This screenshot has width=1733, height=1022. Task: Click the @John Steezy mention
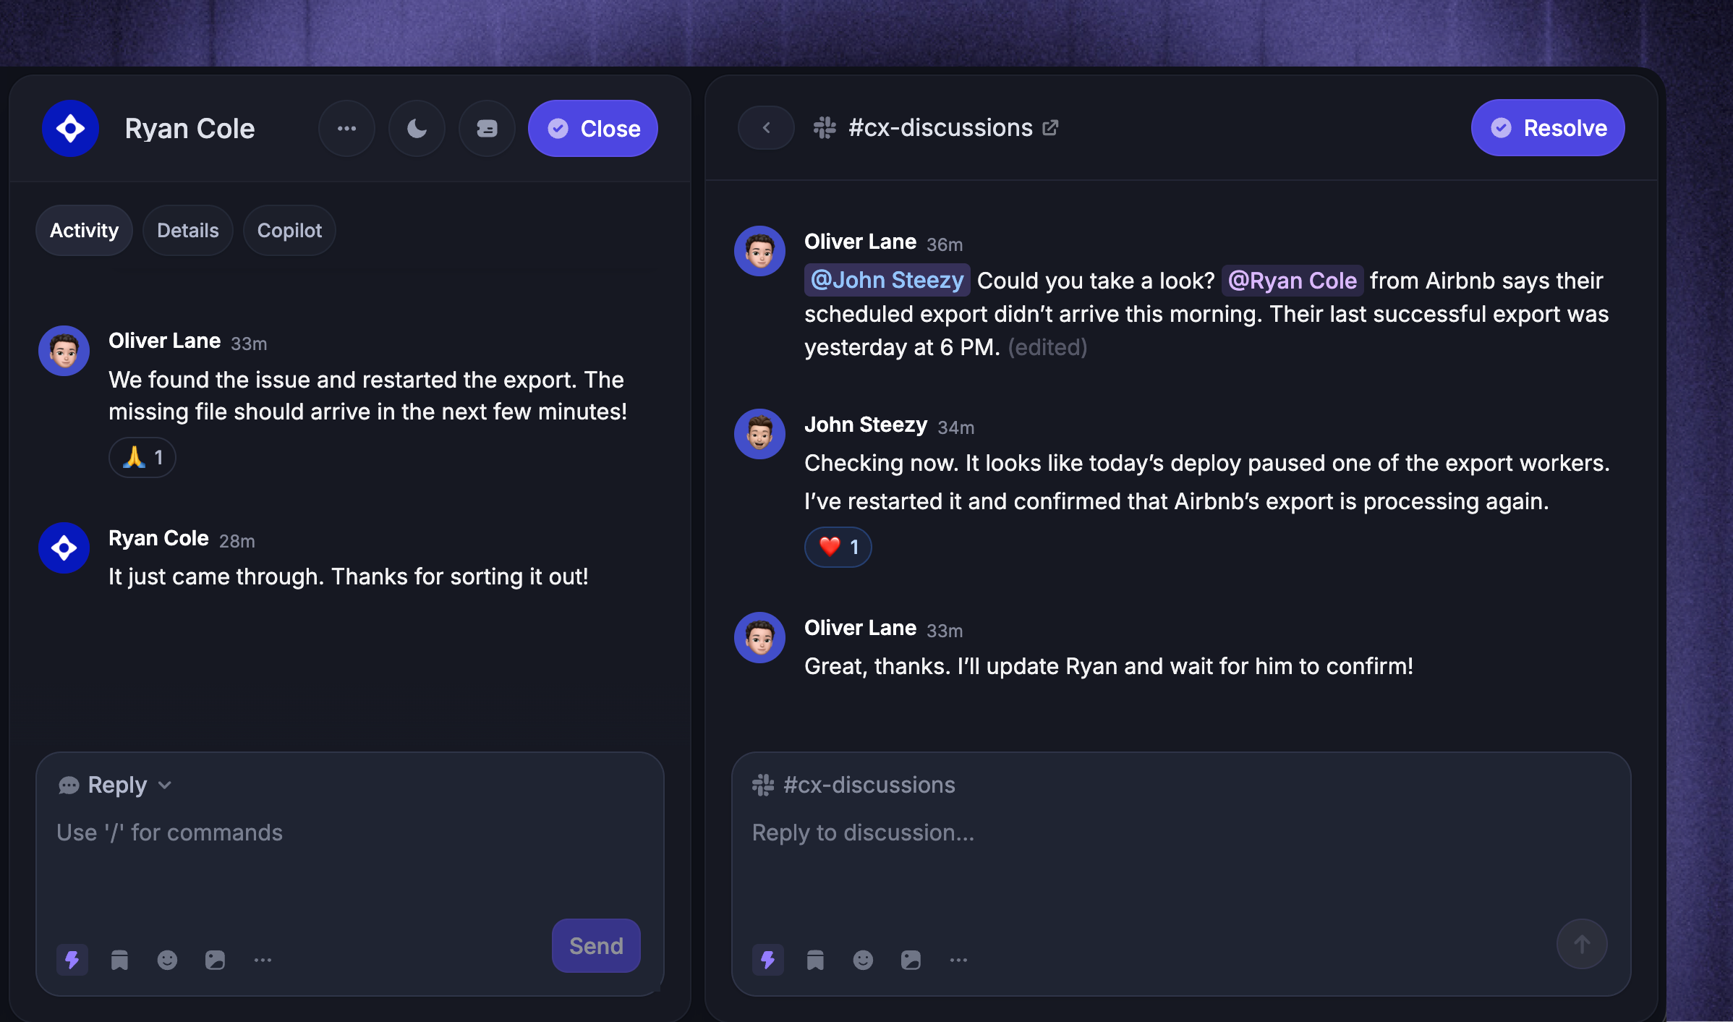click(887, 281)
